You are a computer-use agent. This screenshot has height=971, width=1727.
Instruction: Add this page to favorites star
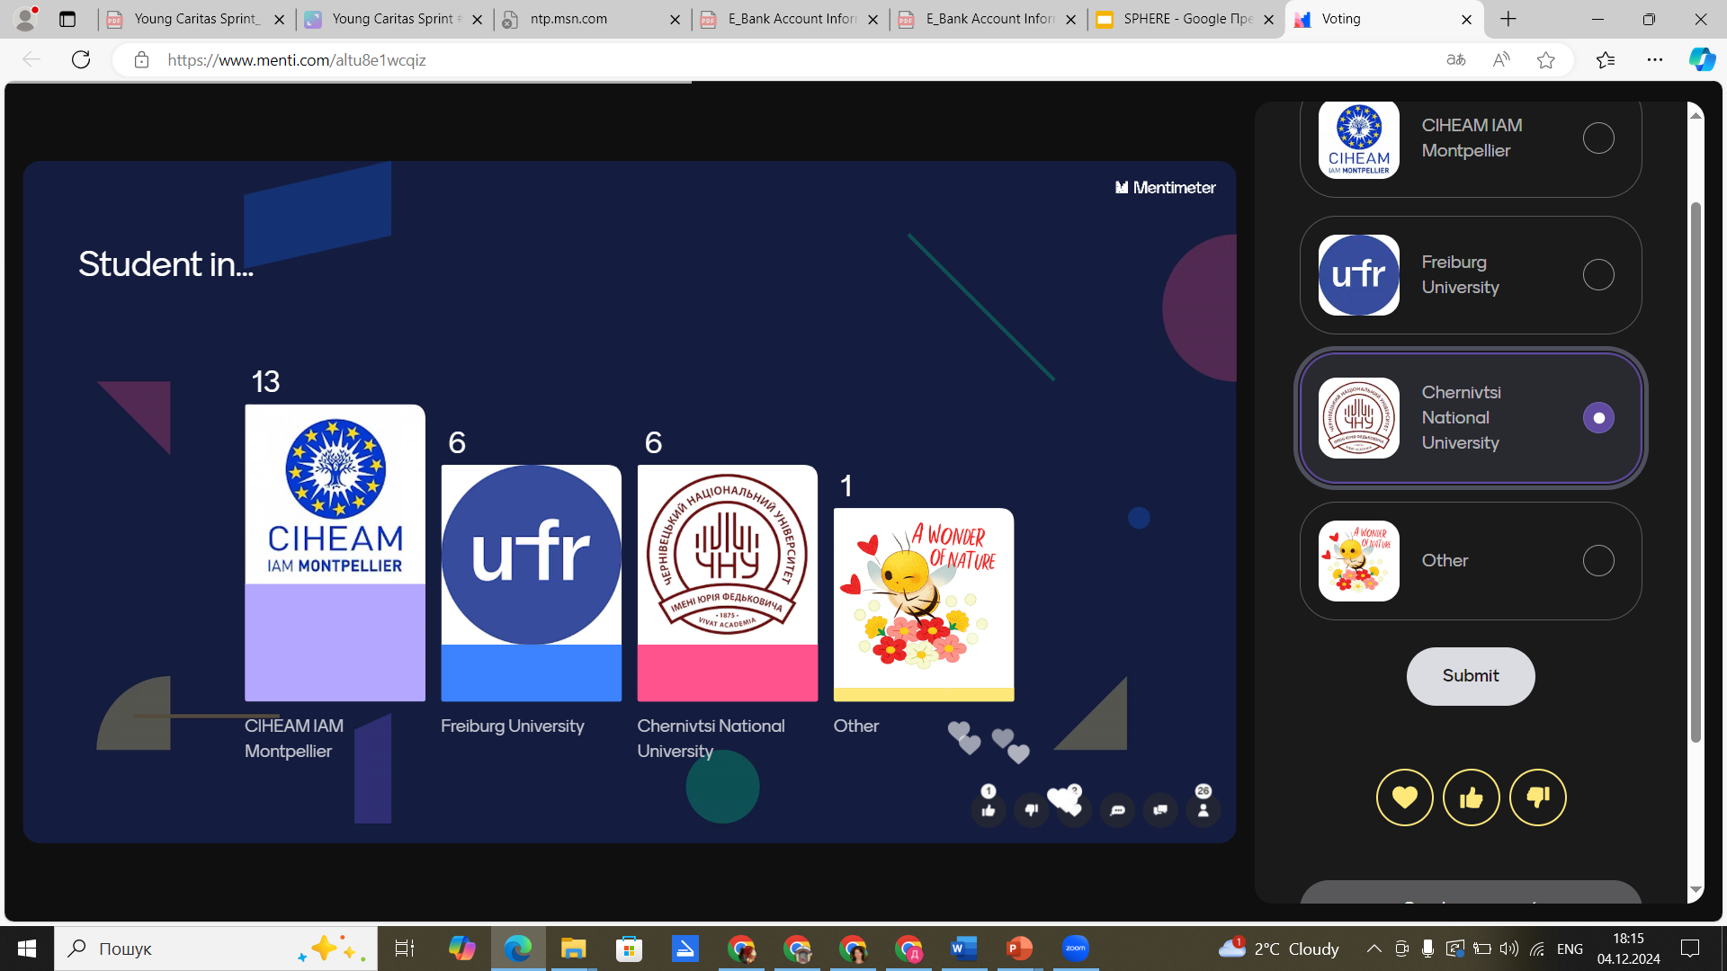[1545, 60]
